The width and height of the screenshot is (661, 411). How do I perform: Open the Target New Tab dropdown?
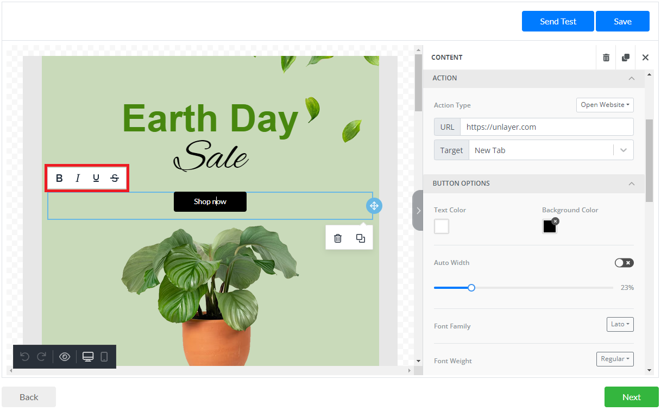click(551, 150)
